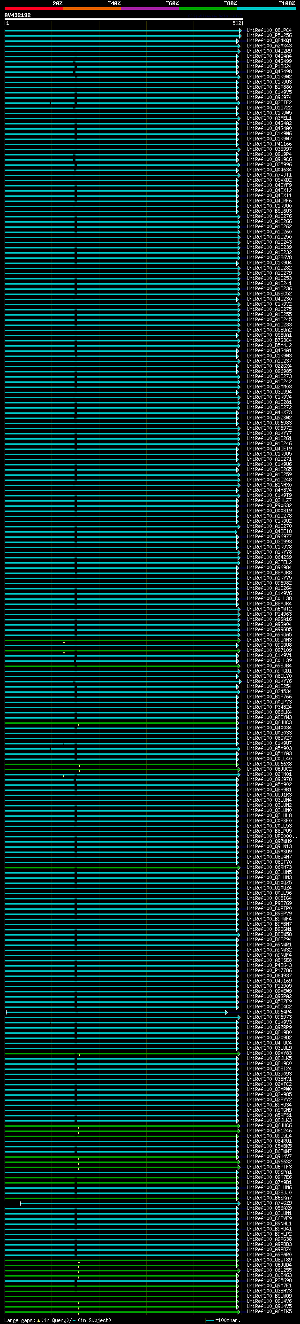Image resolution: width=300 pixels, height=1324 pixels.
Task: Select label UniRef100_Q5J1K3
Action: [269, 795]
